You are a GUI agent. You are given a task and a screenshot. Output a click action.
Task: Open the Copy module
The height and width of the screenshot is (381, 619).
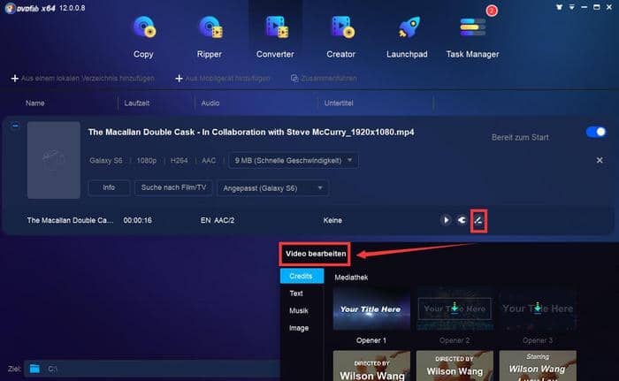143,37
